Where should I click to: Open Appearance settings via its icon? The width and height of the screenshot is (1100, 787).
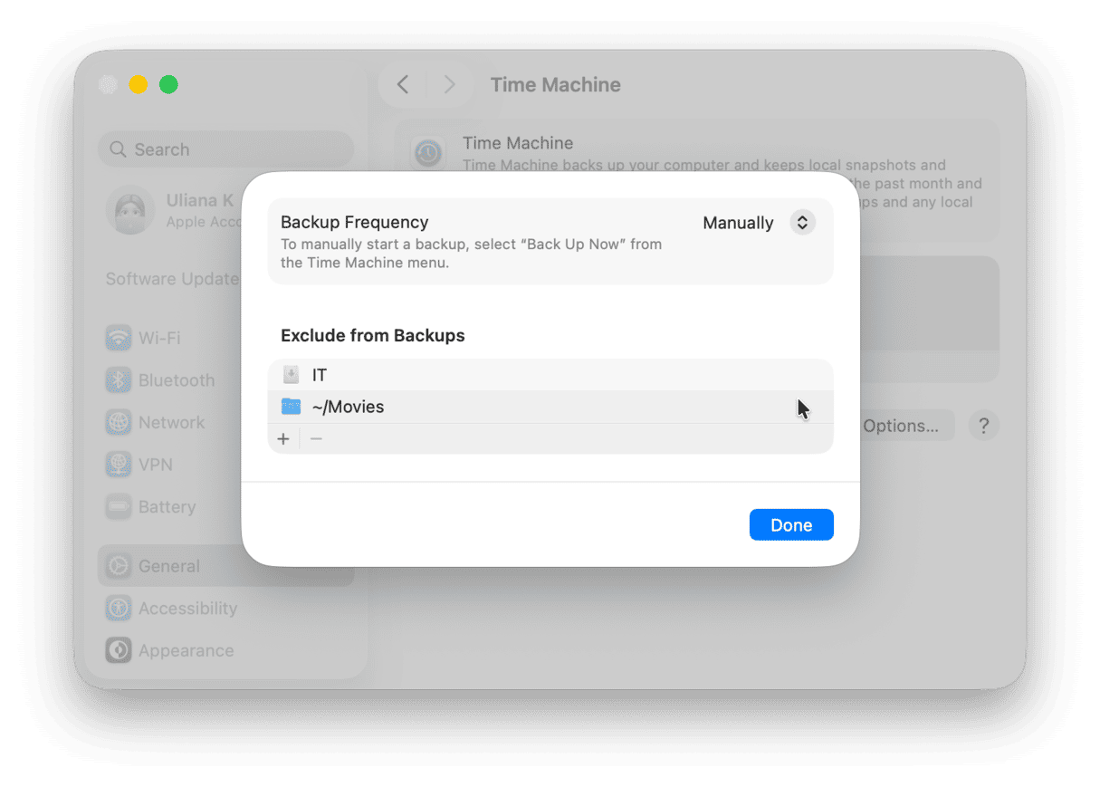tap(118, 650)
